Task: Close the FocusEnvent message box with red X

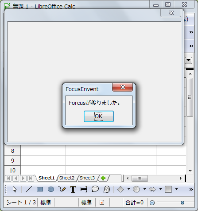Action: pos(123,88)
